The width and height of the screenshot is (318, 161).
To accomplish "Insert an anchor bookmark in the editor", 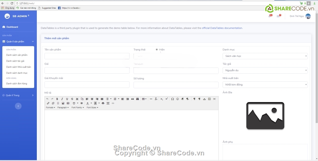I will pyautogui.click(x=58, y=103).
